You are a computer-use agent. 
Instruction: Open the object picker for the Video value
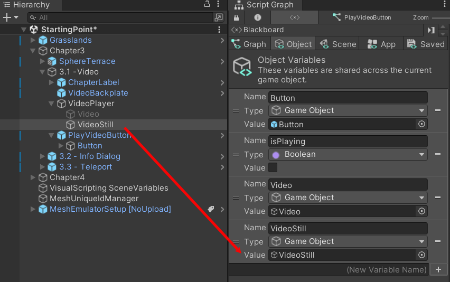coord(421,211)
